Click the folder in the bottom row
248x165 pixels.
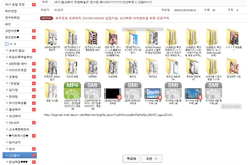click(52, 91)
